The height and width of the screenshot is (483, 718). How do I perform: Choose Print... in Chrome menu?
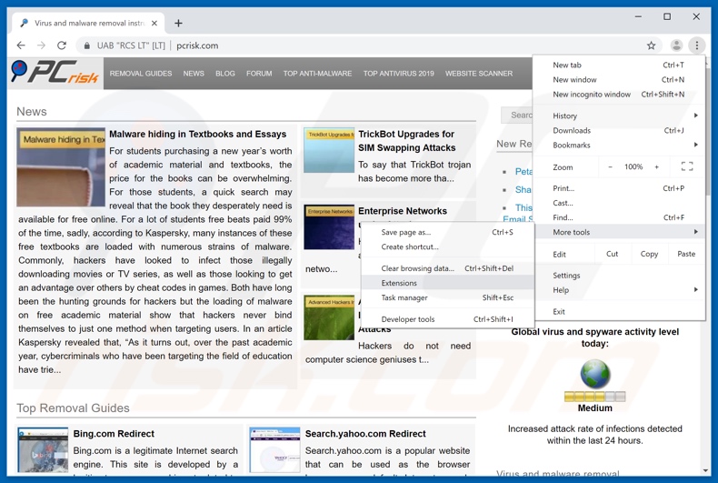(619, 188)
